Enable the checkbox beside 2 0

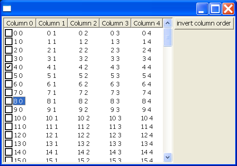(x=8, y=50)
